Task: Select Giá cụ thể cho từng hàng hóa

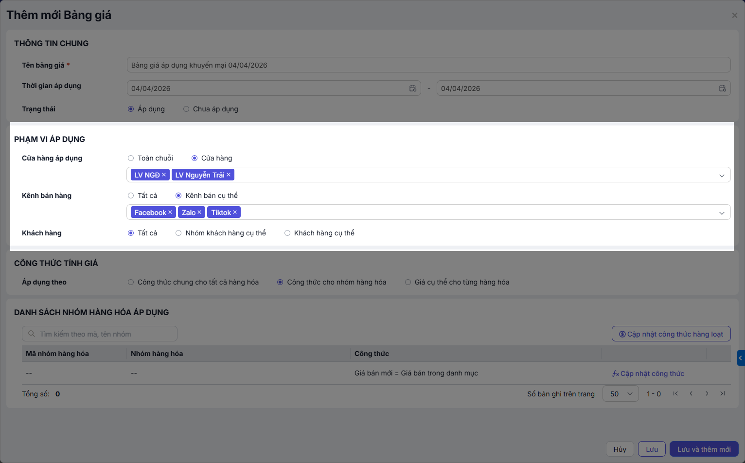Action: click(x=408, y=282)
